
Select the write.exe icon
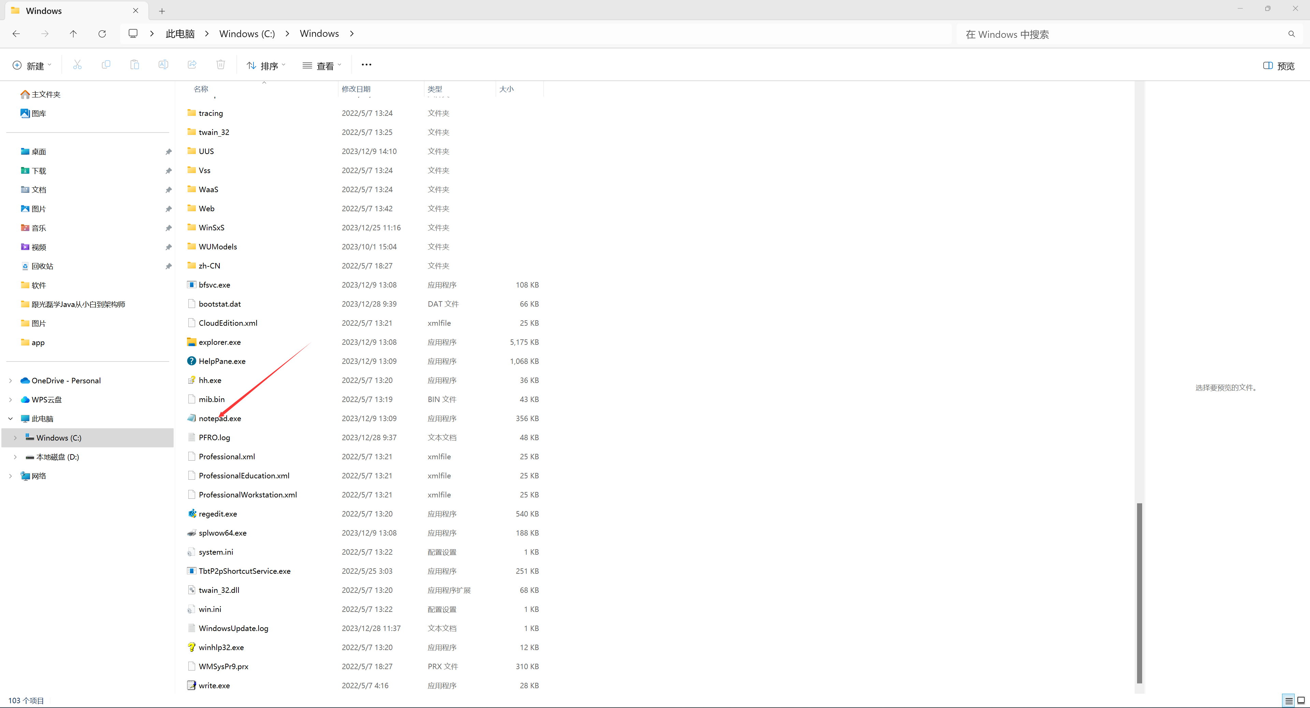191,685
